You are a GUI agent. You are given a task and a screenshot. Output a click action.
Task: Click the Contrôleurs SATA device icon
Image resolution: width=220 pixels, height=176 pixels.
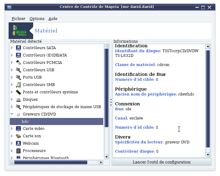tap(18, 48)
